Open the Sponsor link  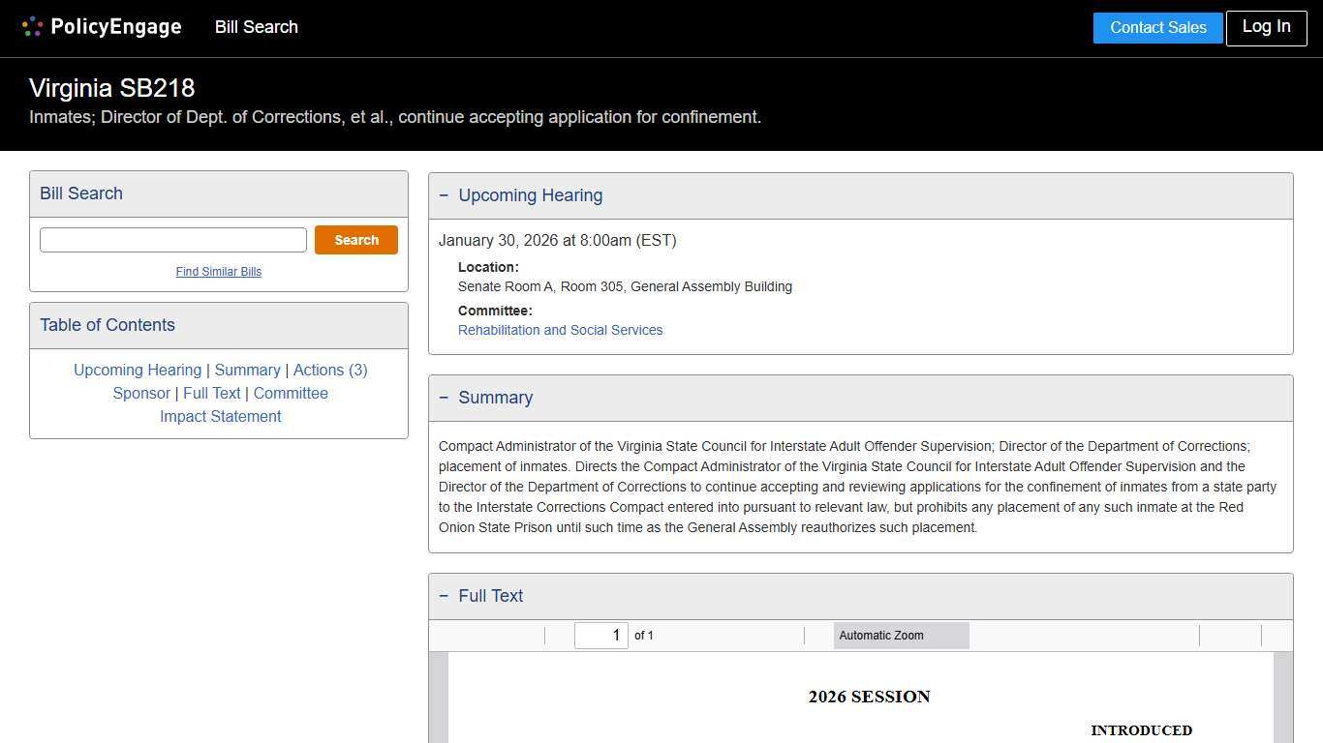click(141, 393)
